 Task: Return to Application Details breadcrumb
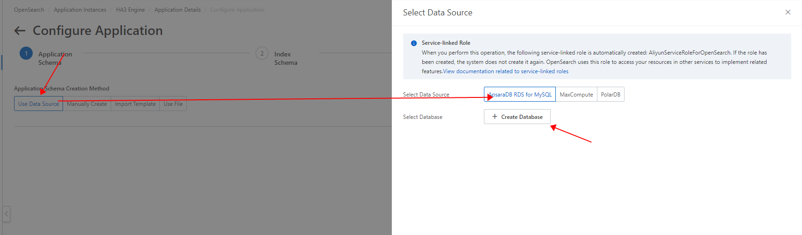177,10
